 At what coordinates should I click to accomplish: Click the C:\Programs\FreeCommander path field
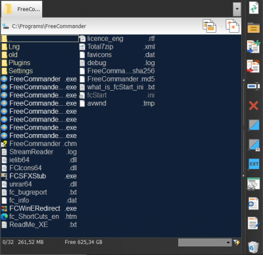tap(49, 26)
